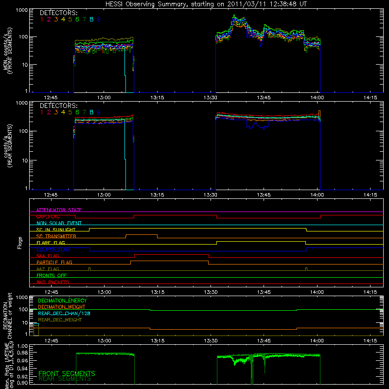Select green detector 6 in rear segments legend
Image resolution: width=389 pixels, height=389 pixels.
[x=77, y=112]
